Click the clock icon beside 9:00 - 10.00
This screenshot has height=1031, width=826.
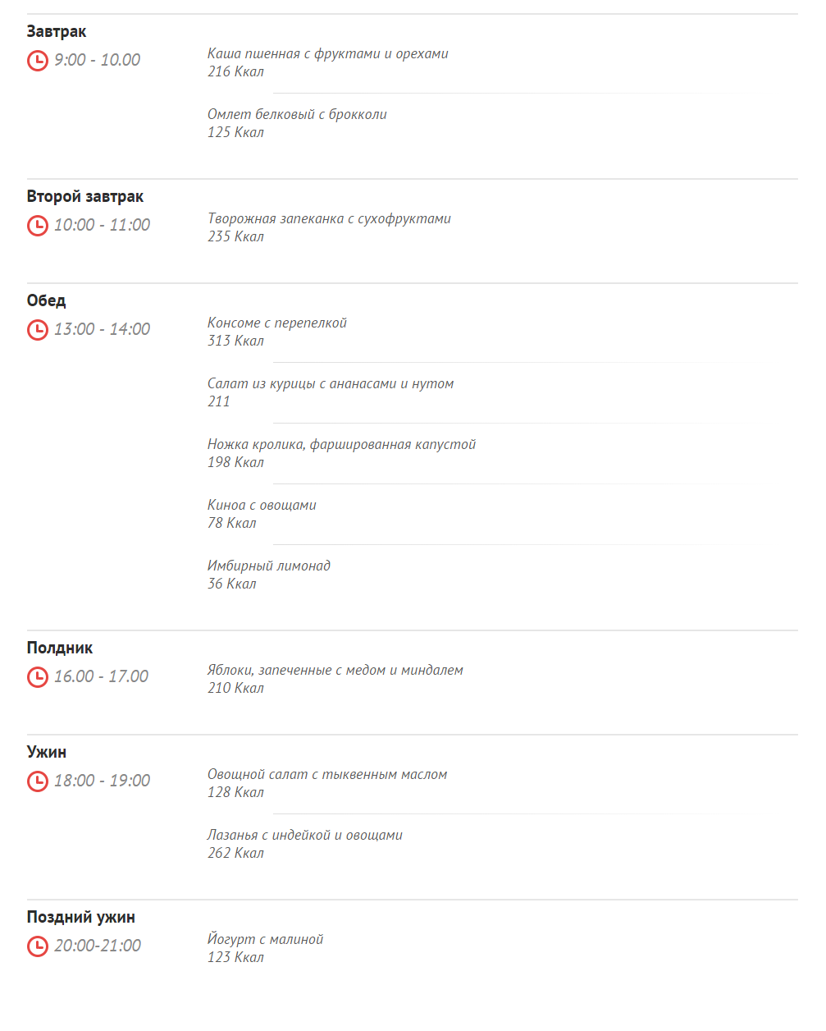38,61
